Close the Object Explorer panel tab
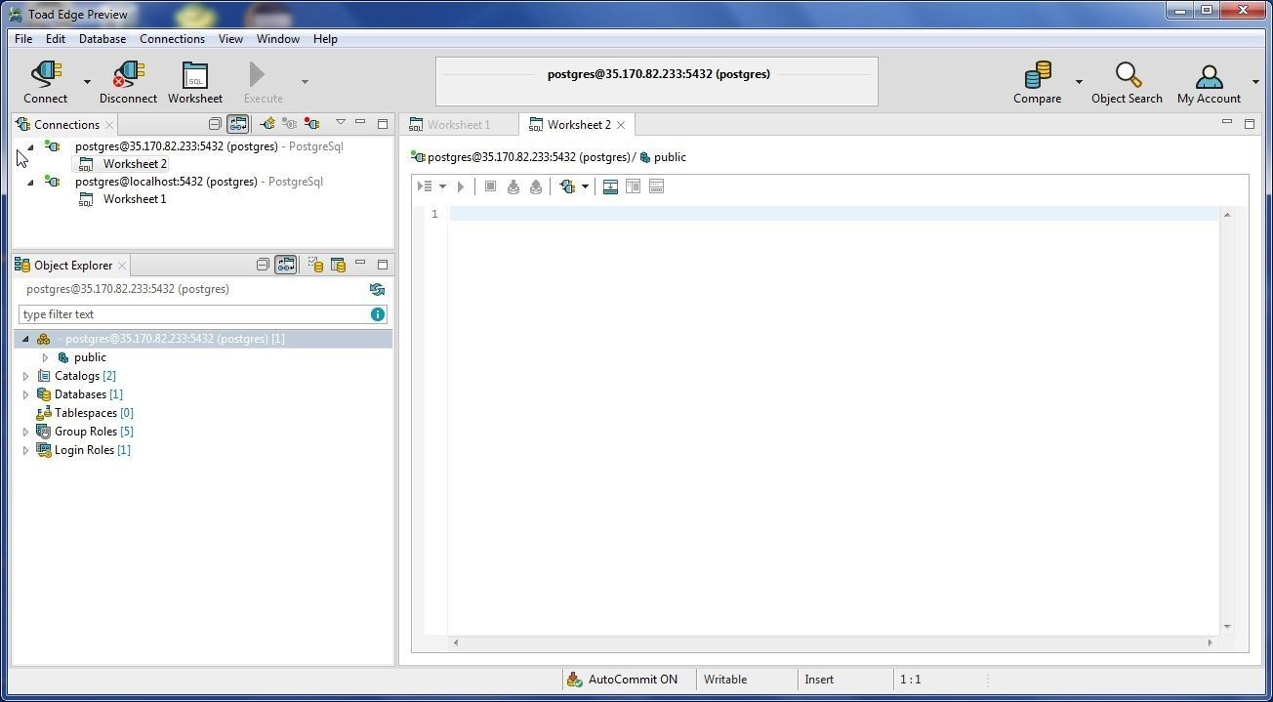This screenshot has width=1273, height=702. pyautogui.click(x=122, y=266)
